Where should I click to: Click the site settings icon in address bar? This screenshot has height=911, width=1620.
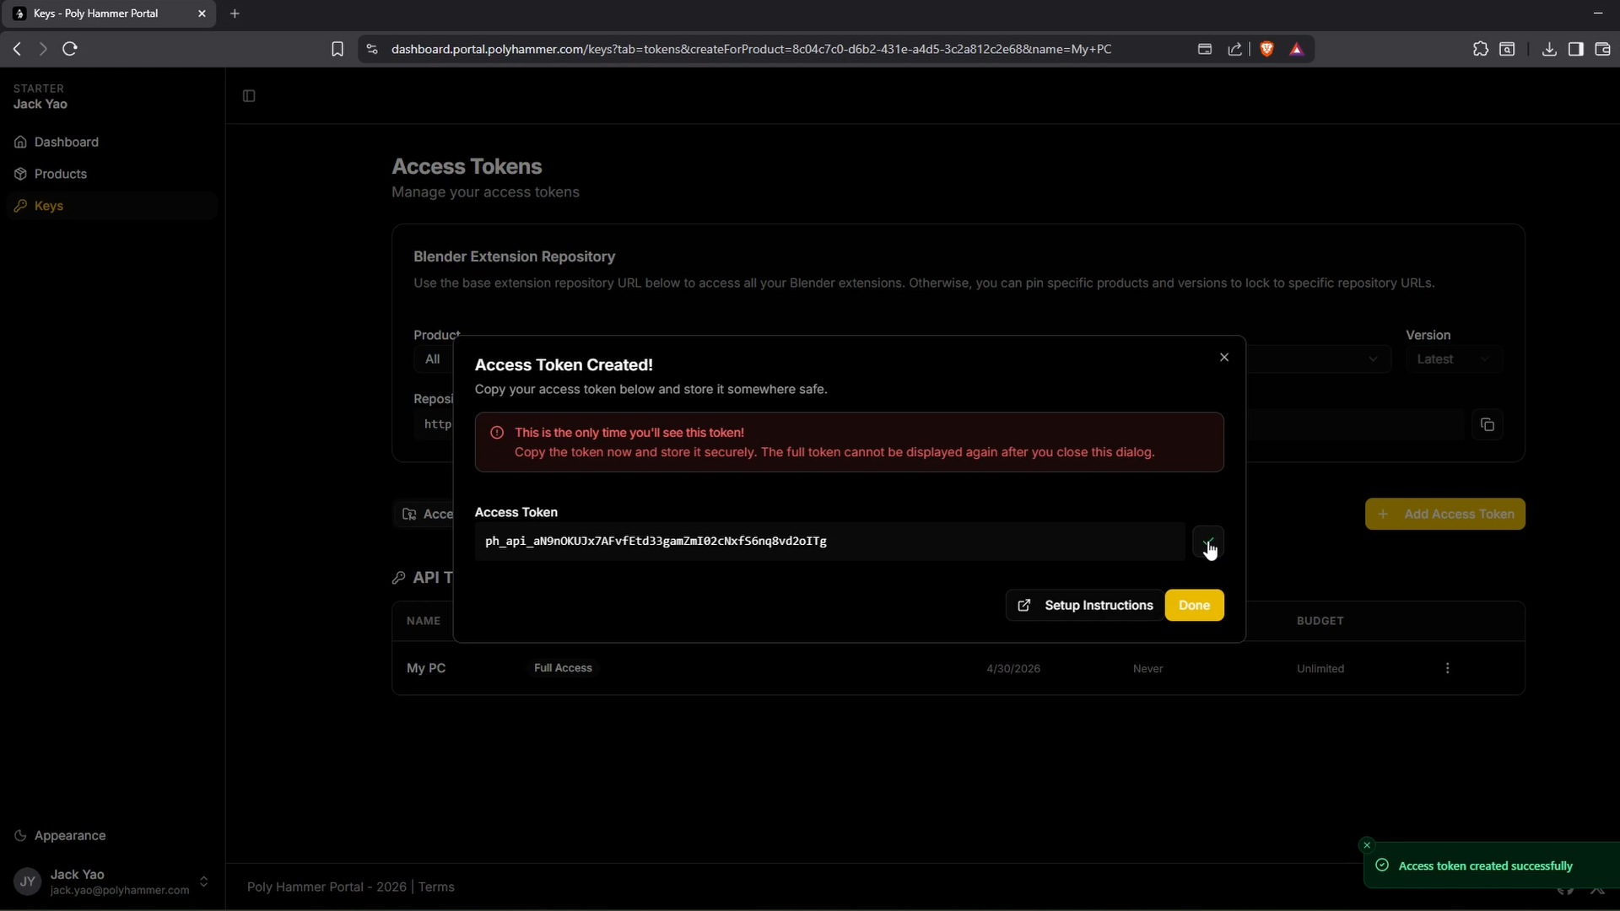pyautogui.click(x=372, y=49)
